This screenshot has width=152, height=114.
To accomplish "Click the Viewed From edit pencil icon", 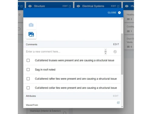I will 118,102.
